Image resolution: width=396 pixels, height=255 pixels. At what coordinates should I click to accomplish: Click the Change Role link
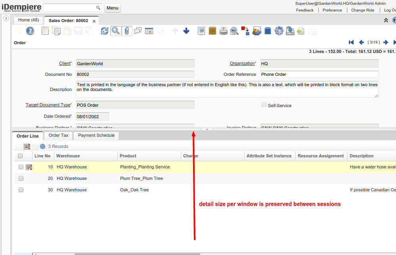pos(362,10)
